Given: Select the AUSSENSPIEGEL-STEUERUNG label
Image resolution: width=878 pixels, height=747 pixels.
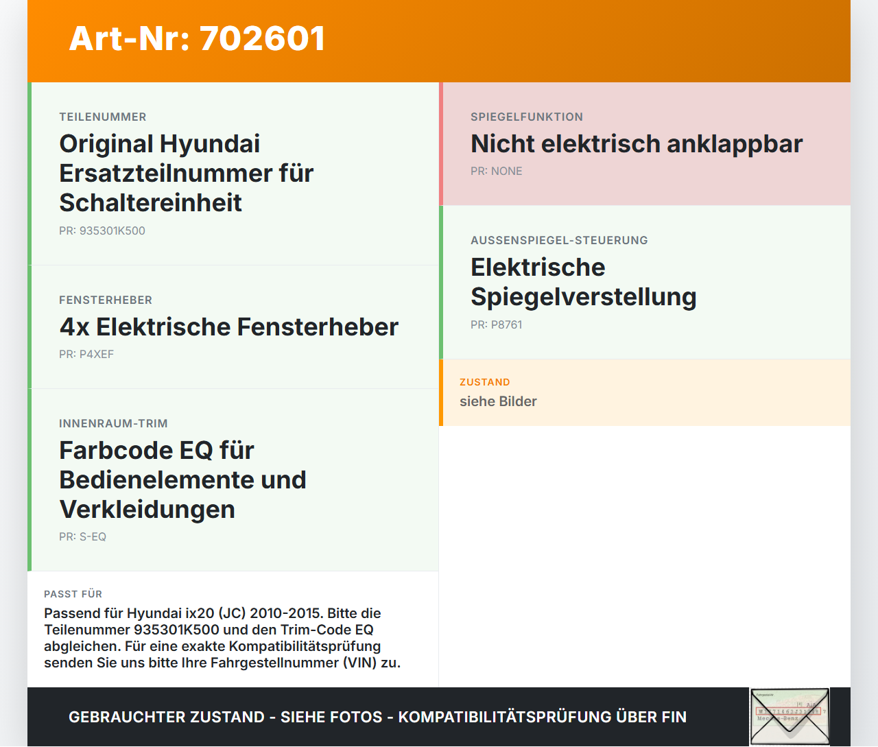Looking at the screenshot, I should click(x=559, y=240).
